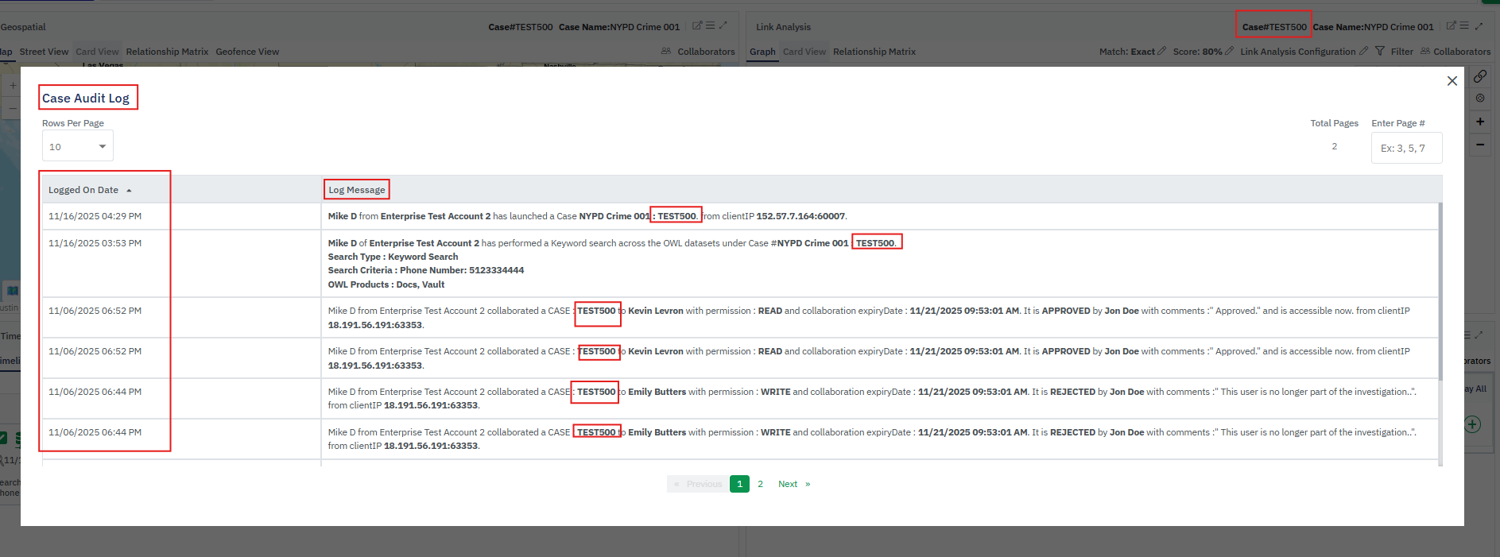Expand the Link Analysis panel to fullscreen
The width and height of the screenshot is (1500, 557).
click(x=1479, y=26)
